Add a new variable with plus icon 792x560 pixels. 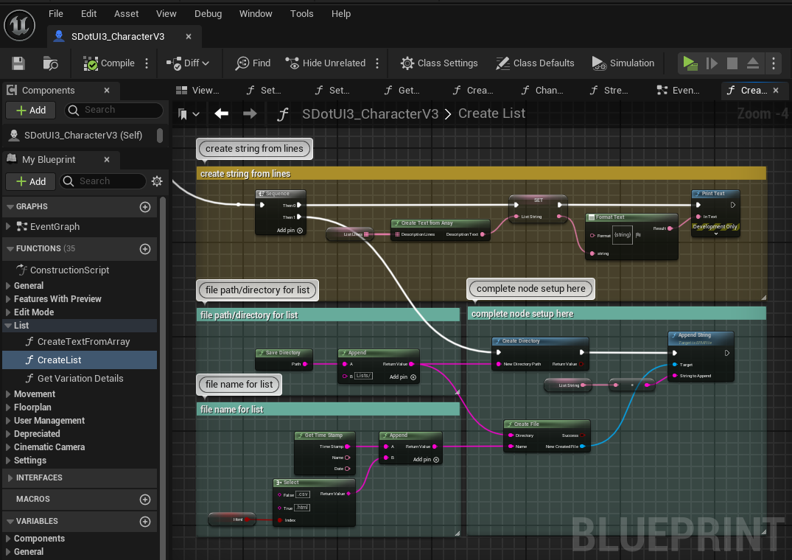pos(145,522)
